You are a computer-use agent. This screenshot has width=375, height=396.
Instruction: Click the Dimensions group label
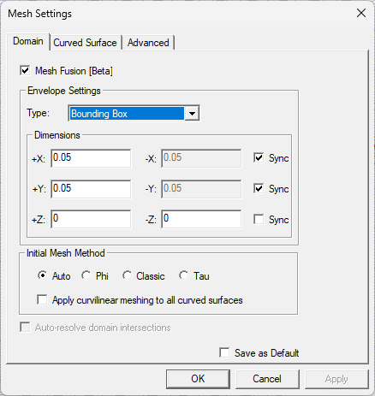click(57, 135)
